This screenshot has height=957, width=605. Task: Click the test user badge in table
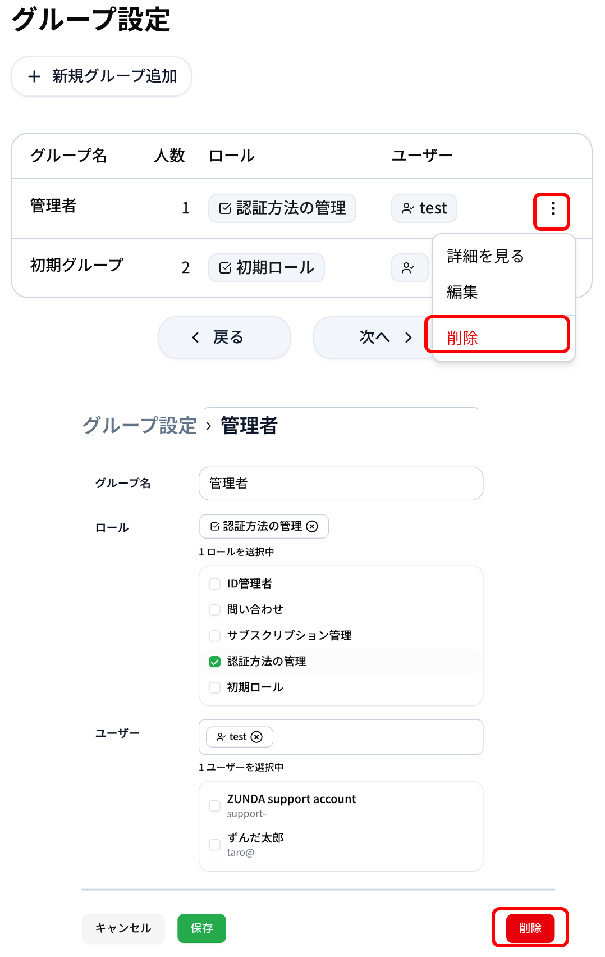(424, 208)
